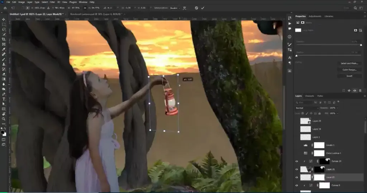Select the Healing Brush tool
367x193 pixels.
(4, 54)
